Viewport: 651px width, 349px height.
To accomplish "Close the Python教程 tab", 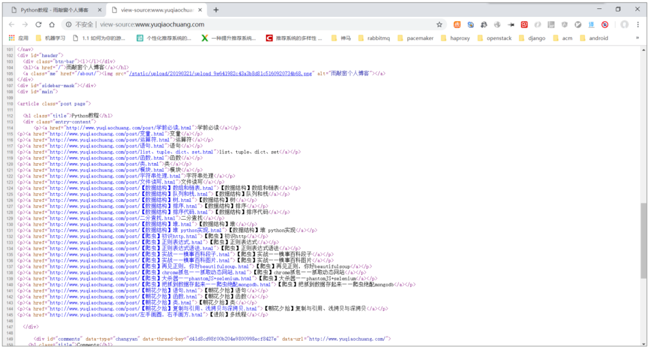I will click(x=99, y=10).
